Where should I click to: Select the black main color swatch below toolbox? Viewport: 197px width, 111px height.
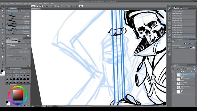click(x=2, y=71)
